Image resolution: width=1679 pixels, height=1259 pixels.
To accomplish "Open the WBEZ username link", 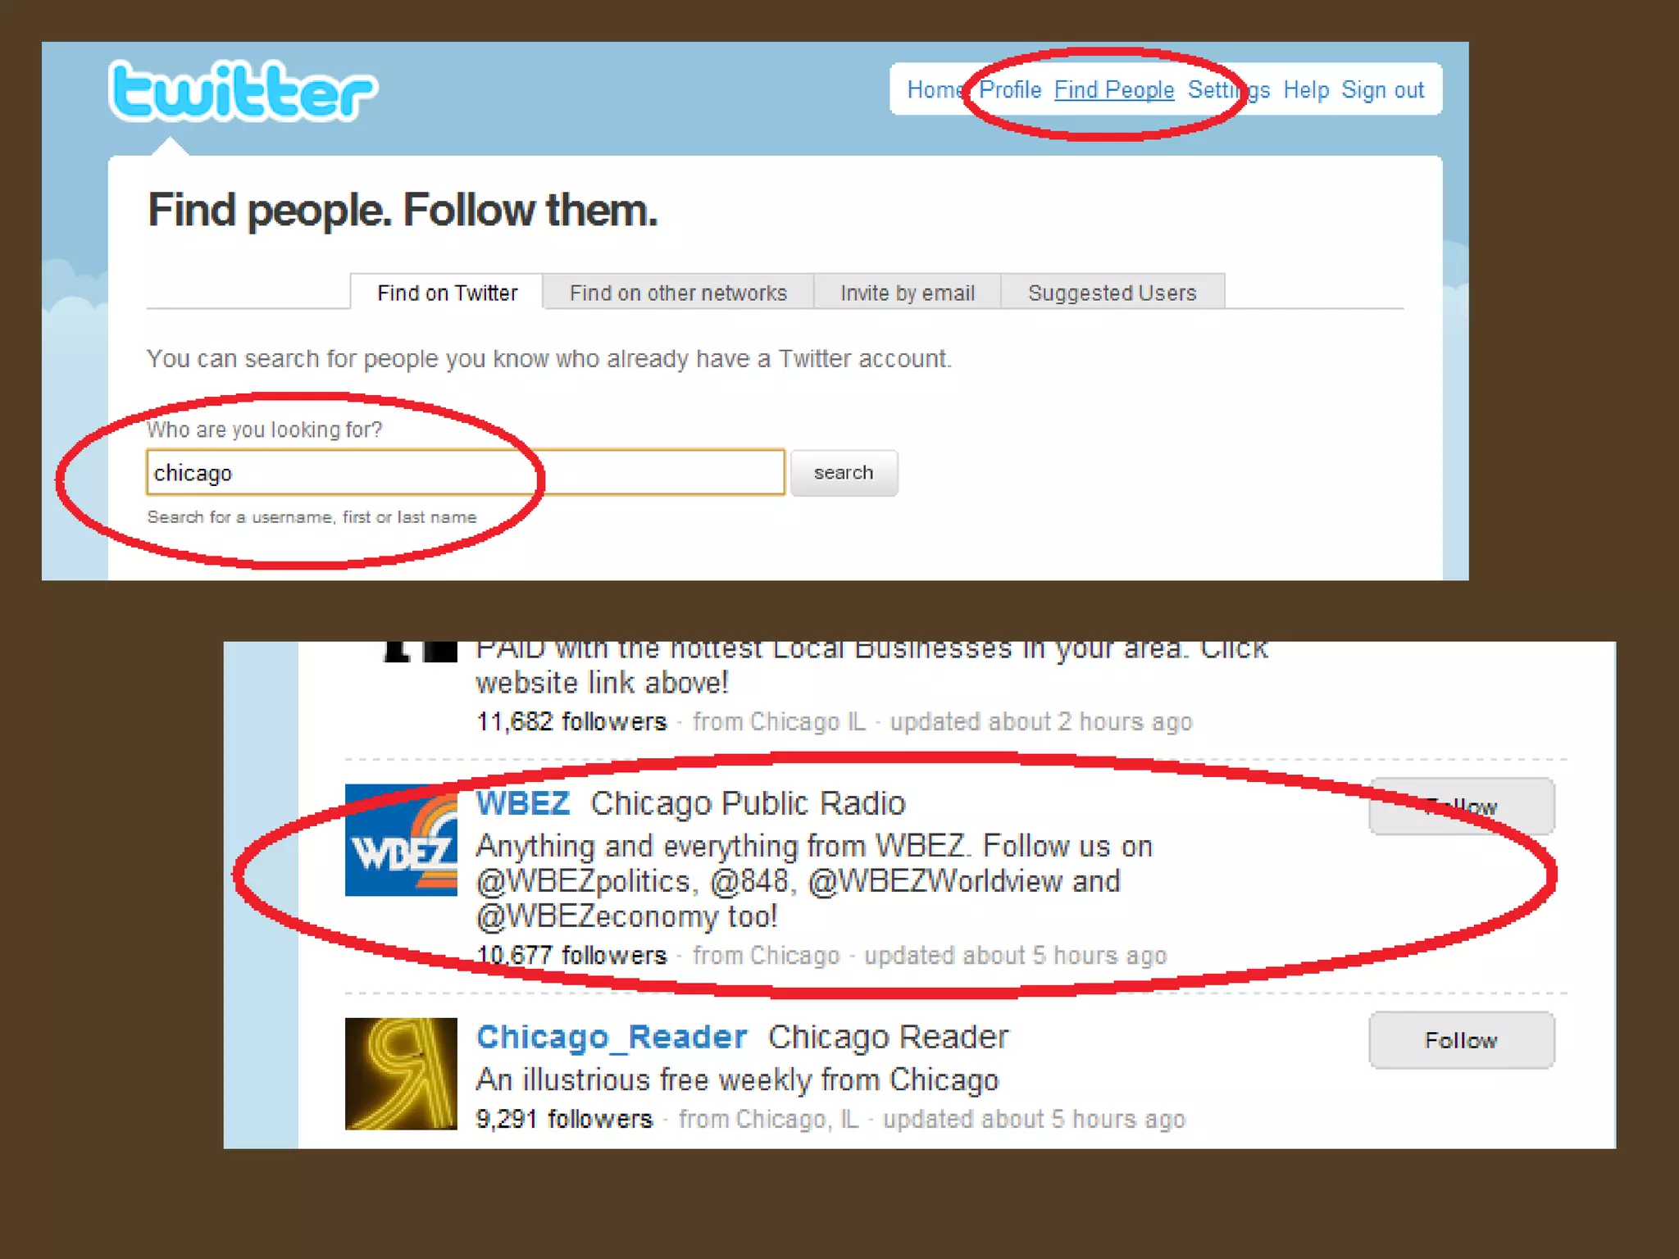I will point(523,803).
